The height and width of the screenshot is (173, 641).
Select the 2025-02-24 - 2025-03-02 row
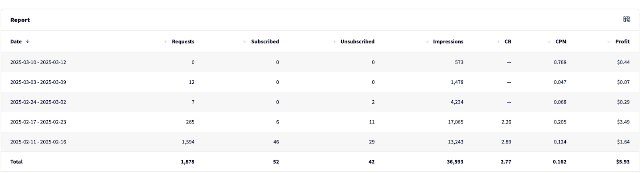click(38, 102)
